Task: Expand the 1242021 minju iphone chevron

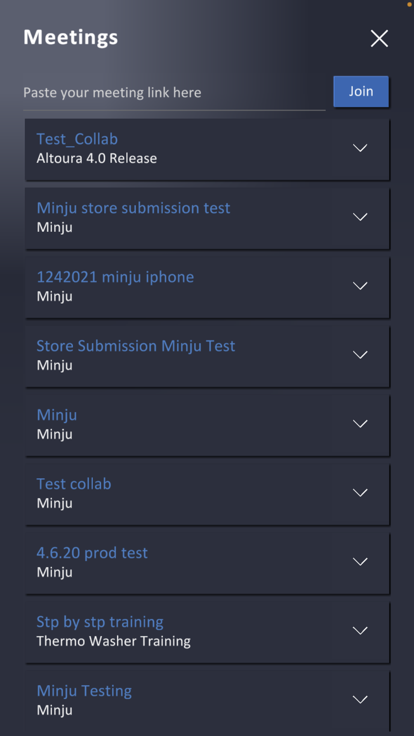Action: point(360,286)
